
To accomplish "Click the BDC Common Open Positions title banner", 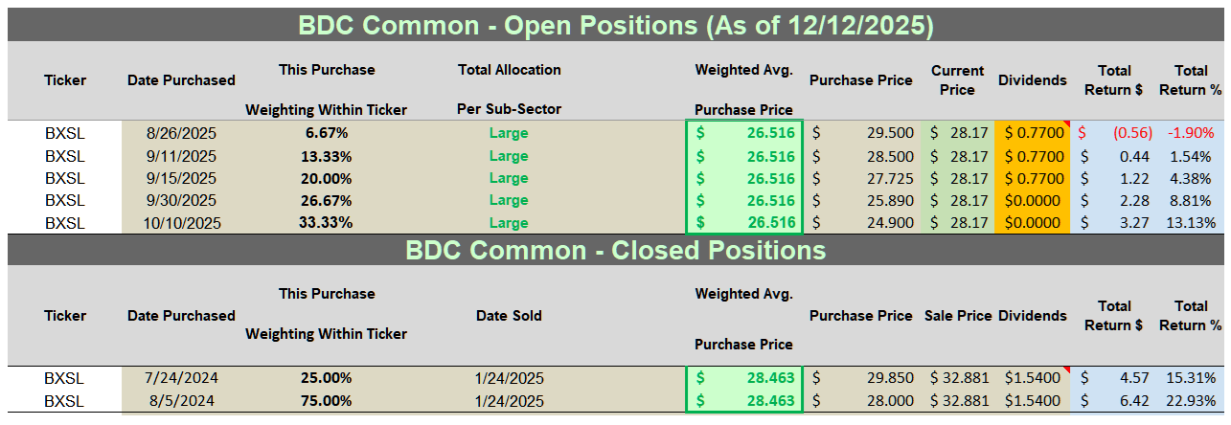I will pos(615,25).
